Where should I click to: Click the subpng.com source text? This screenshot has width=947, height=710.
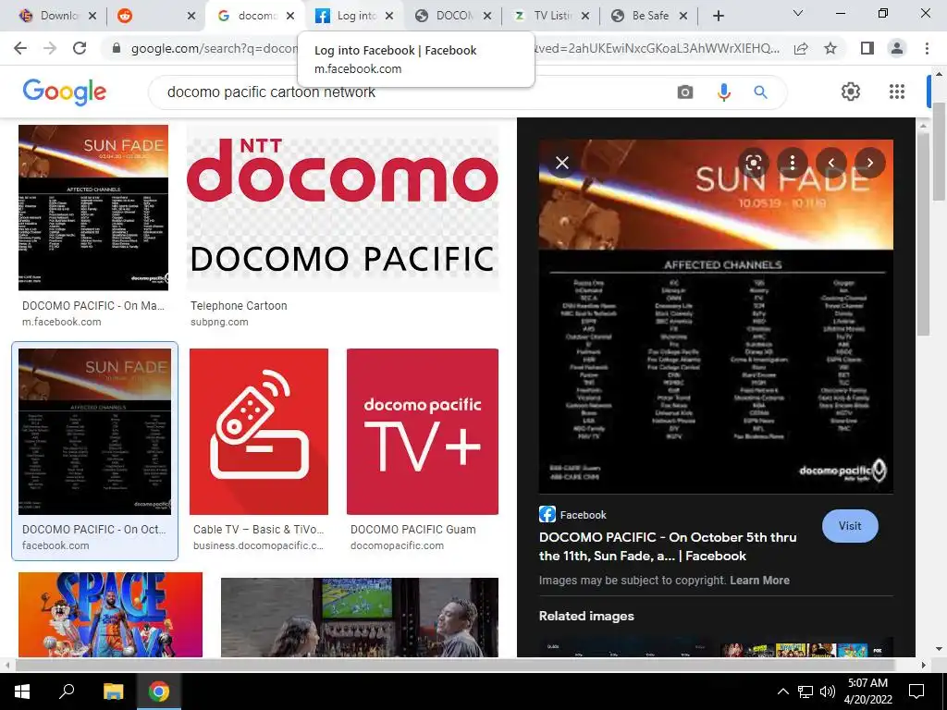point(219,322)
